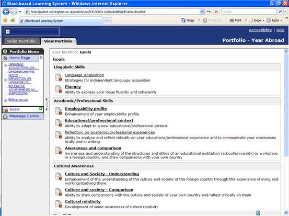
Task: Open the Language Learning NOTES link
Action: click(x=21, y=73)
